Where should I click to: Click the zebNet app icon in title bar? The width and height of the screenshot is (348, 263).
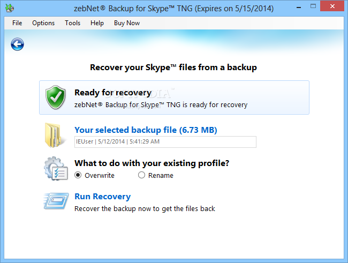coord(10,8)
